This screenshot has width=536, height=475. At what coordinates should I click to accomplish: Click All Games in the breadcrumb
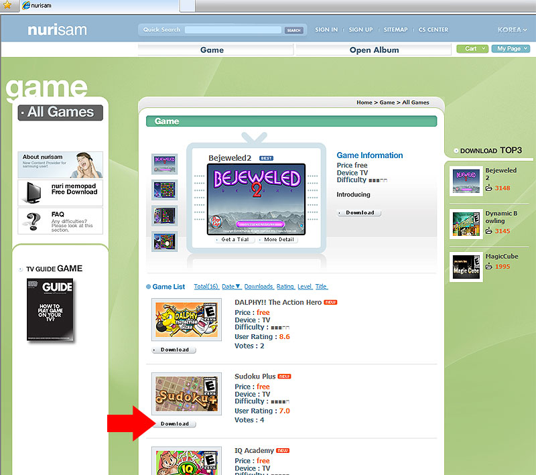tap(415, 103)
